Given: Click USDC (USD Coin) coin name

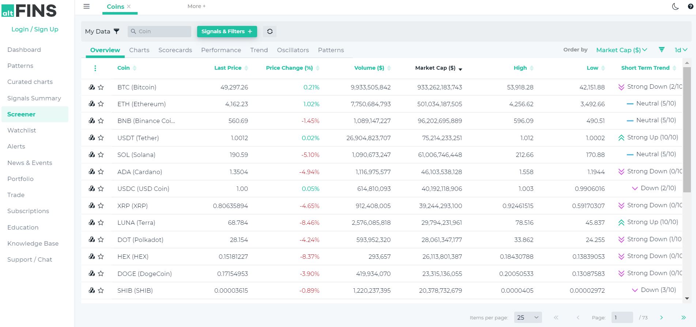Looking at the screenshot, I should (x=143, y=189).
